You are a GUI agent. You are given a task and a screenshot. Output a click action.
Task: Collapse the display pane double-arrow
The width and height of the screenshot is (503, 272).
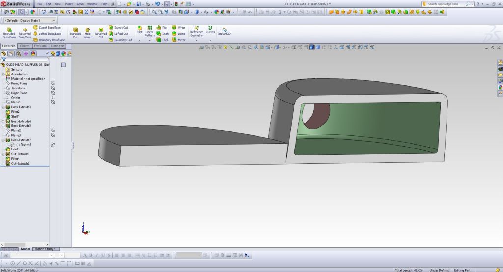(47, 54)
